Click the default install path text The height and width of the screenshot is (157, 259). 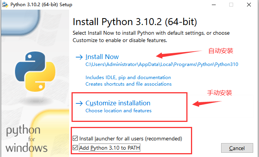(162, 64)
